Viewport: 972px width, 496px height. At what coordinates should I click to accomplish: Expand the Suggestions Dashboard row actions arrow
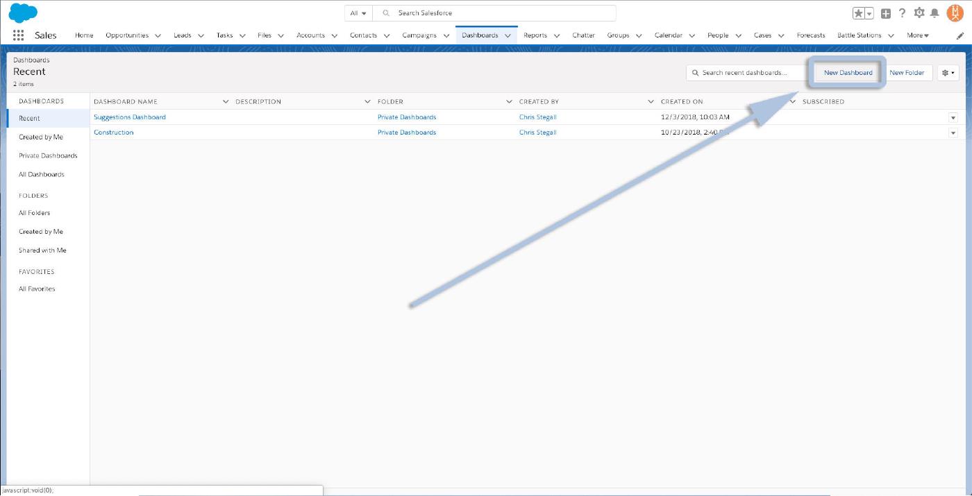[x=953, y=118]
